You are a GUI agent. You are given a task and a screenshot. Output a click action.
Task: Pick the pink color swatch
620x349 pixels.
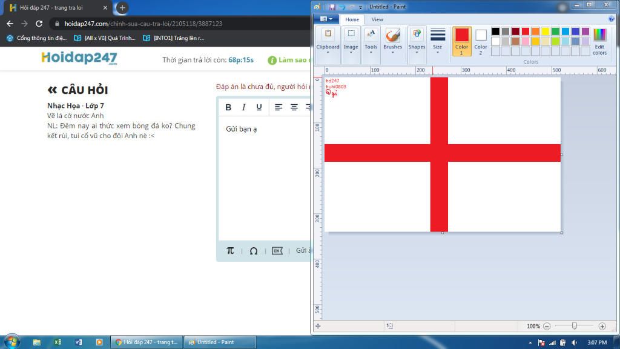(x=526, y=41)
